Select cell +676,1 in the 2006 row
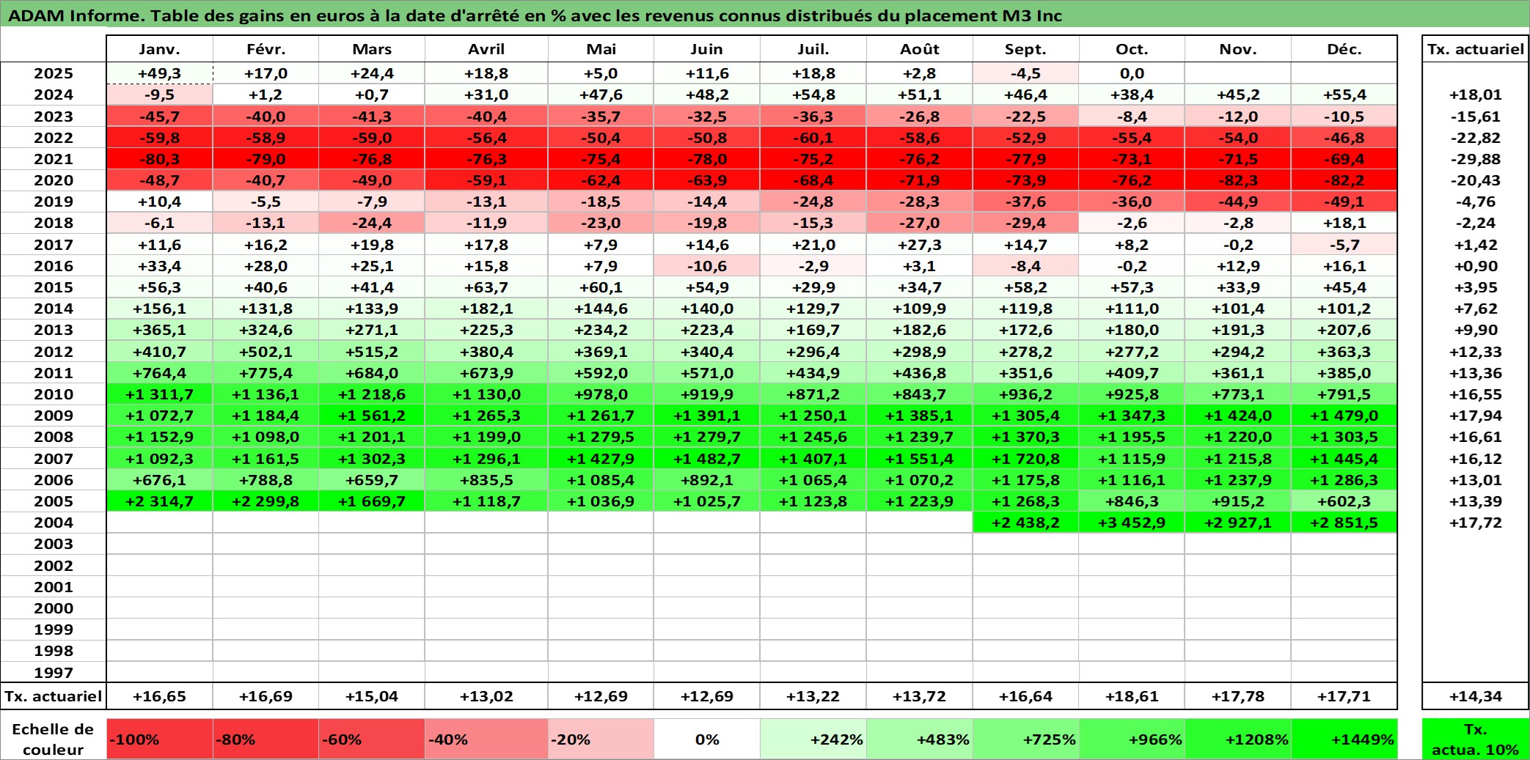This screenshot has height=760, width=1530. coord(159,480)
